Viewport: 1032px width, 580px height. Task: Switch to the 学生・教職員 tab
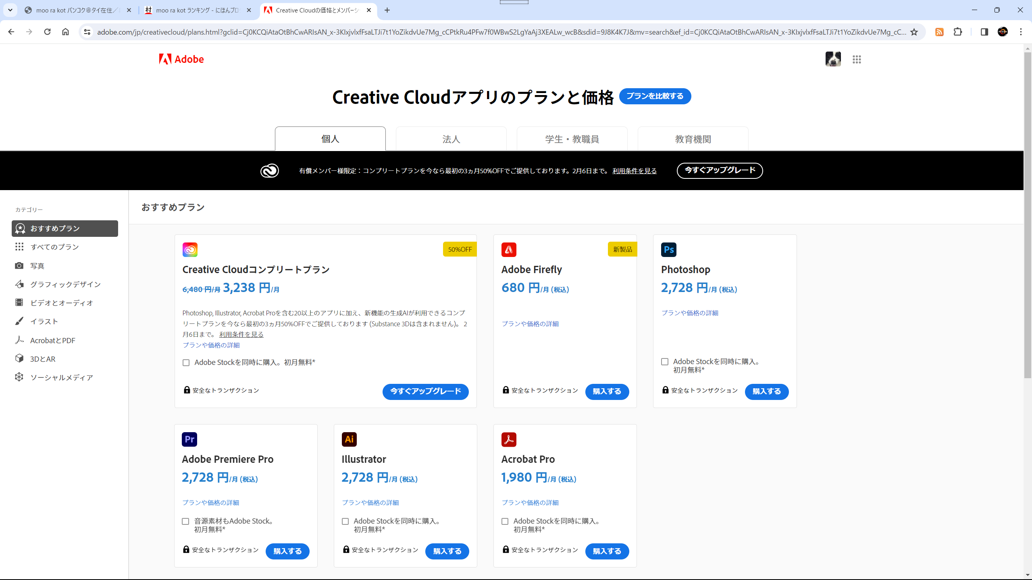click(x=572, y=139)
